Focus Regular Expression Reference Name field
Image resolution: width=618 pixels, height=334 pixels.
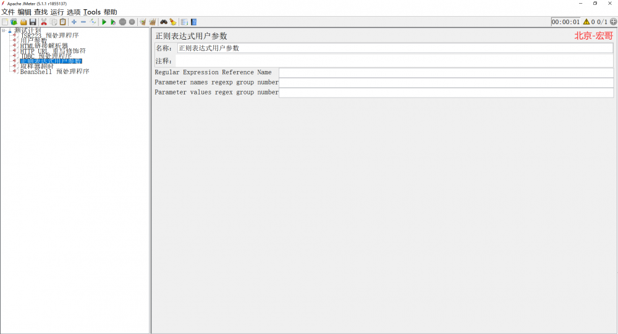(446, 72)
